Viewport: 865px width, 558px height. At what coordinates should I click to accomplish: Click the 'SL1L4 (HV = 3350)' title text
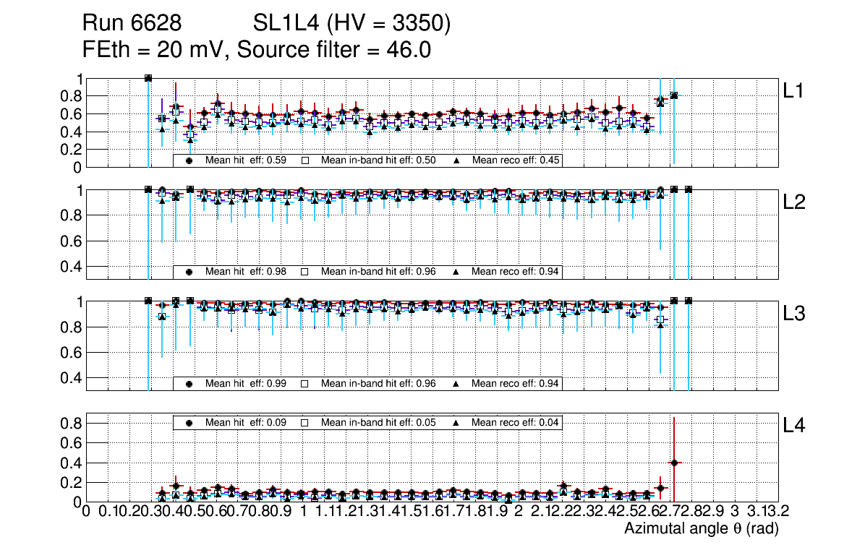(352, 24)
